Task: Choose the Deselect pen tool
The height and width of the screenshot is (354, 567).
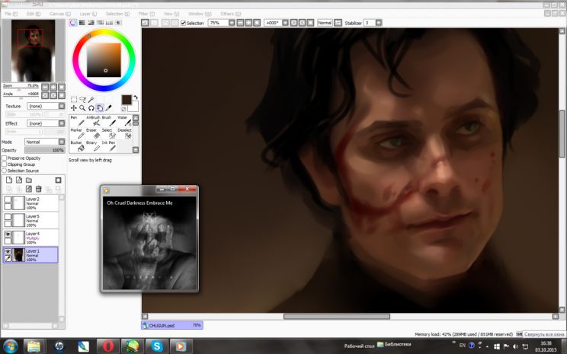Action: coord(124,133)
